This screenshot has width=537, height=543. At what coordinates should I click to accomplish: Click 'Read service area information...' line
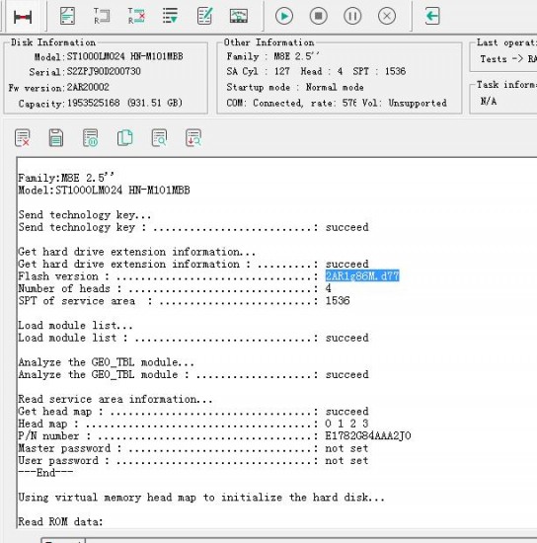pos(115,399)
